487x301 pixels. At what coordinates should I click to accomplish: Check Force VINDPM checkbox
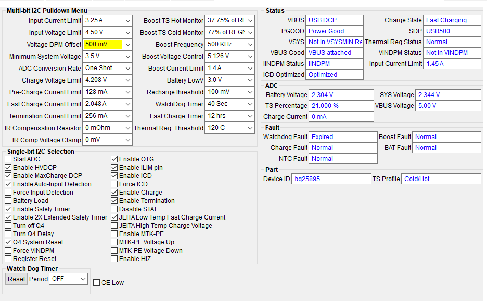click(8, 251)
